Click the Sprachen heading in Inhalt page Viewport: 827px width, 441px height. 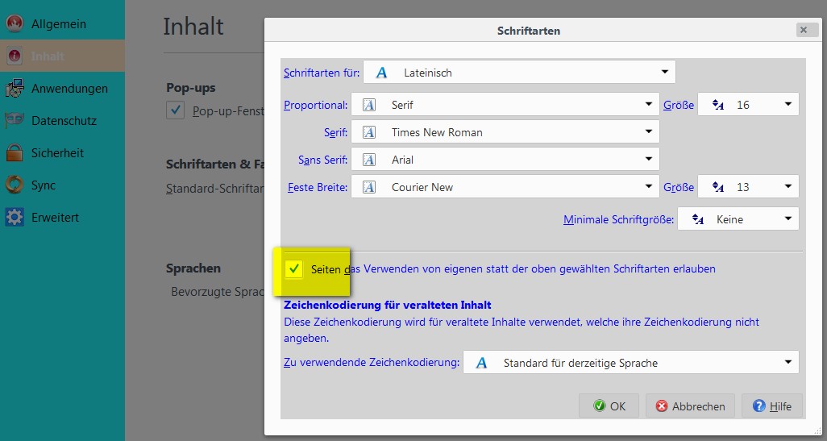click(x=193, y=268)
